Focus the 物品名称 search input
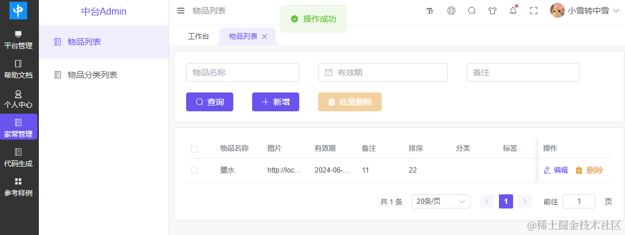625x235 pixels. [242, 72]
